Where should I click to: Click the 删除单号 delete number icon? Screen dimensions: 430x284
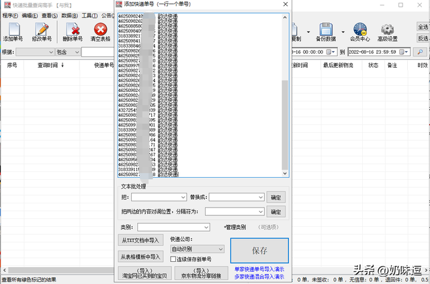click(73, 32)
